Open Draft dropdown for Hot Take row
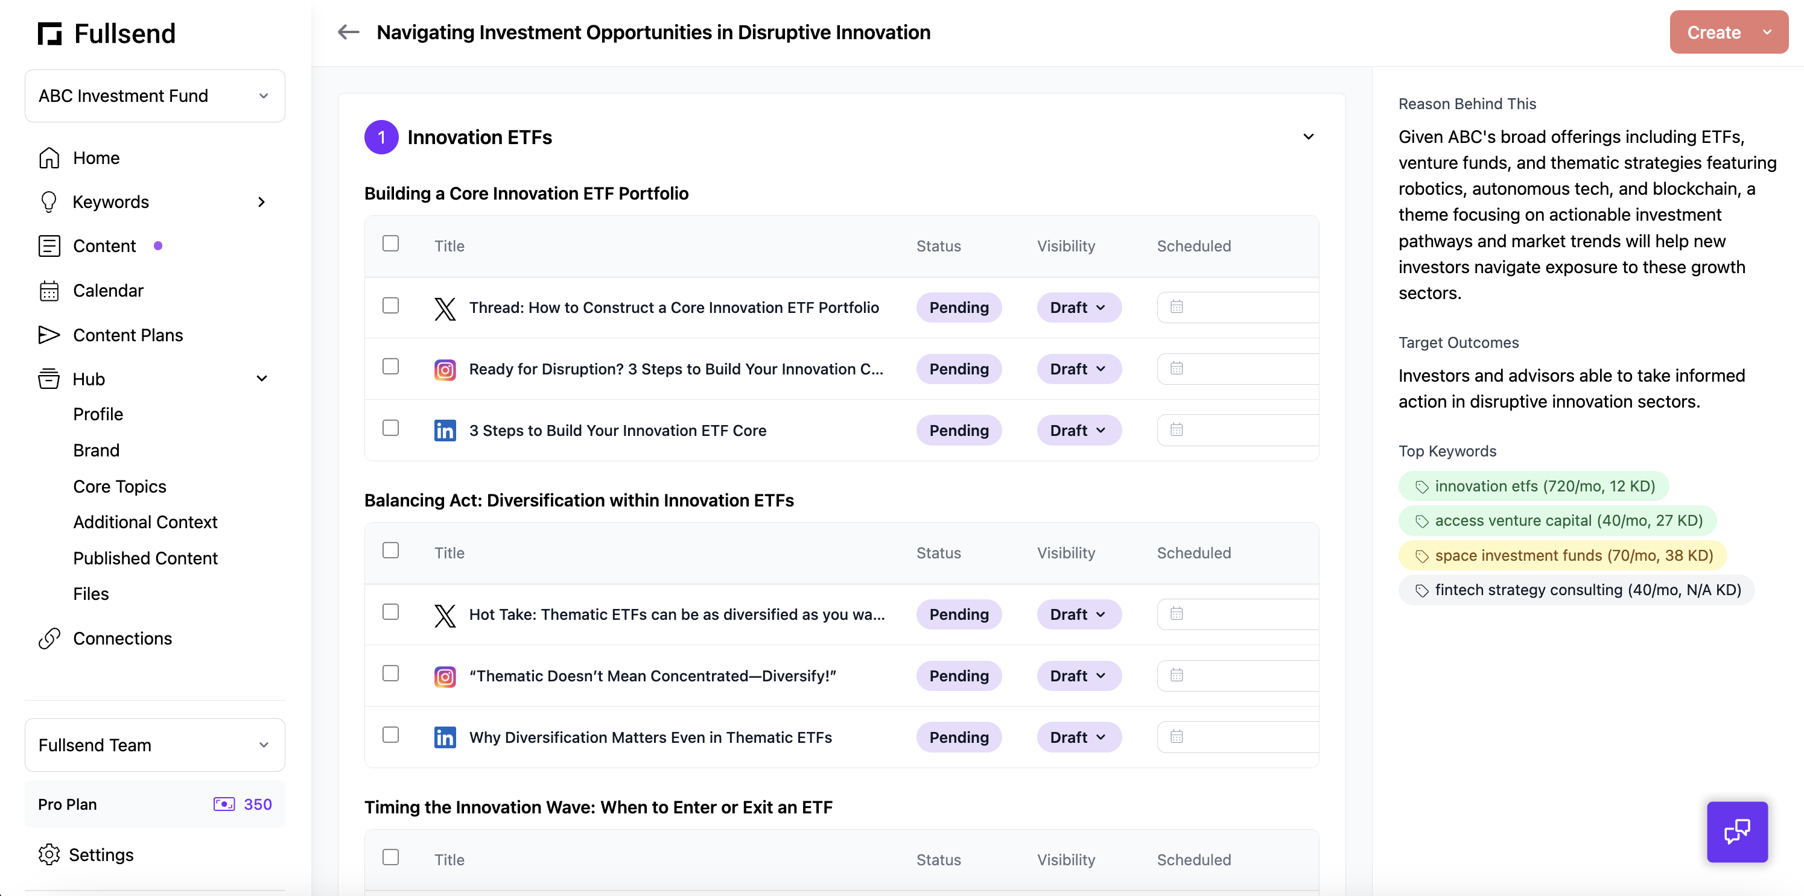This screenshot has height=896, width=1804. pyautogui.click(x=1079, y=614)
